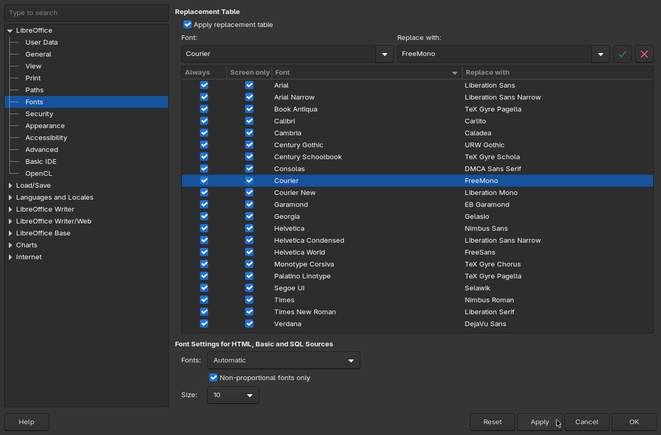Click the Replace with column header
Image resolution: width=661 pixels, height=435 pixels.
558,73
